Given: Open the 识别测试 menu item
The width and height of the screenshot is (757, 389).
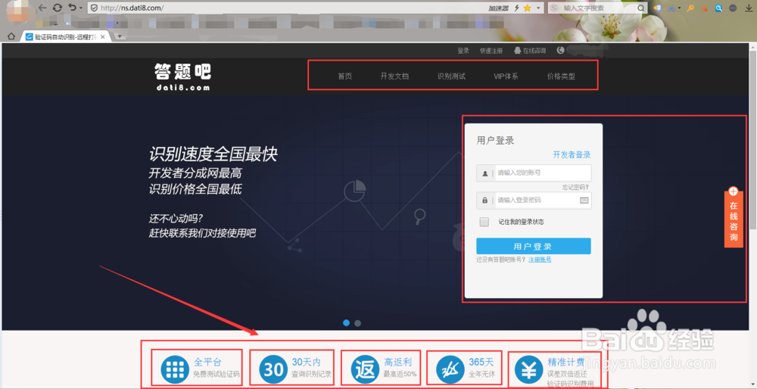Looking at the screenshot, I should click(451, 76).
